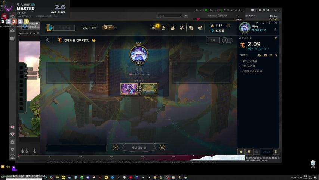Switch to the TFT tab
Screen dimensions: 319x180
point(94,28)
